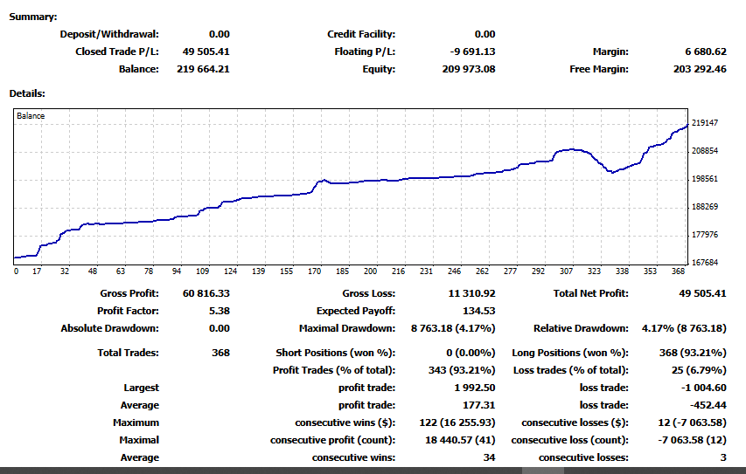The width and height of the screenshot is (746, 474).
Task: Click the Summary section heading
Action: pos(33,17)
